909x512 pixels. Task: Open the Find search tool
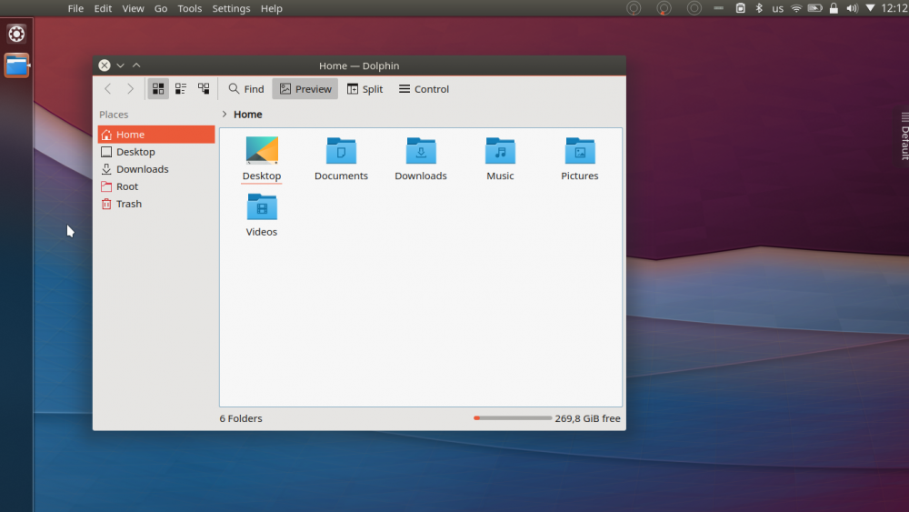tap(246, 89)
